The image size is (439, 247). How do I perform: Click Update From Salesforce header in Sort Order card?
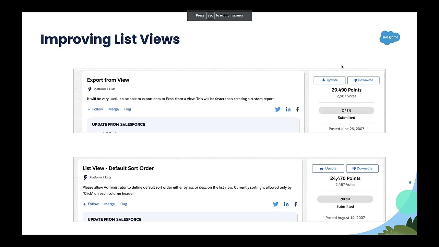click(114, 219)
